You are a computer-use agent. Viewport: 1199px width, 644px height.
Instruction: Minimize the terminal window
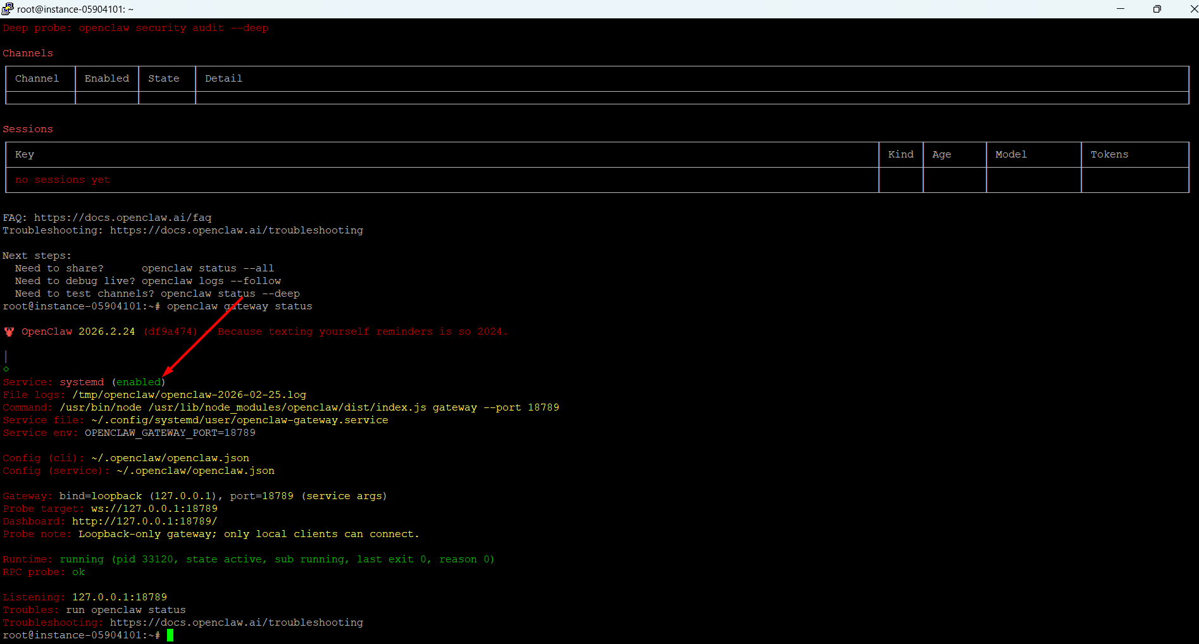tap(1121, 9)
